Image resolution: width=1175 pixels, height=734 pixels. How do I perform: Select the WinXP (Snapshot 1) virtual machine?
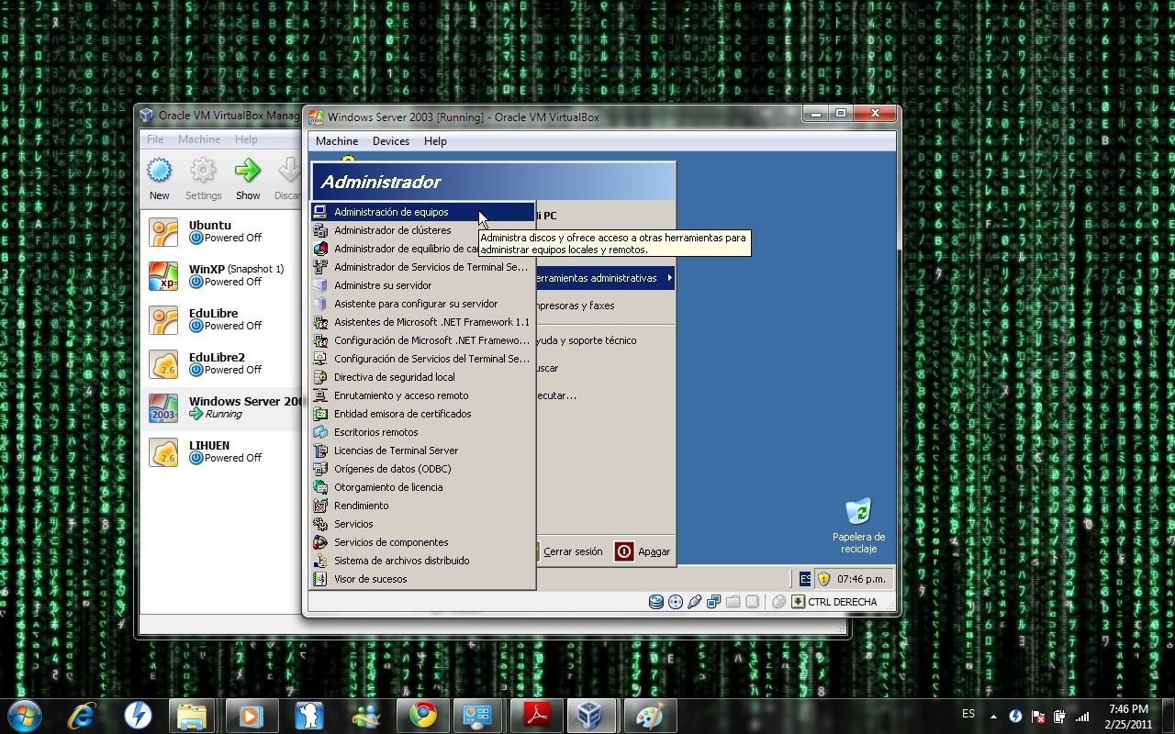tap(220, 276)
